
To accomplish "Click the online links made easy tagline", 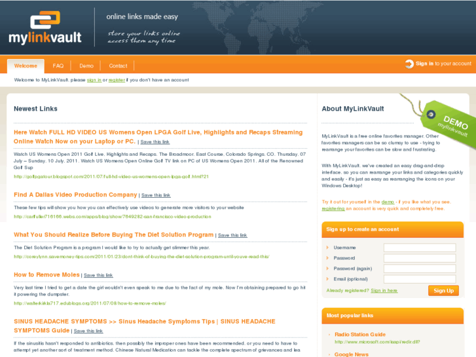I will point(142,17).
